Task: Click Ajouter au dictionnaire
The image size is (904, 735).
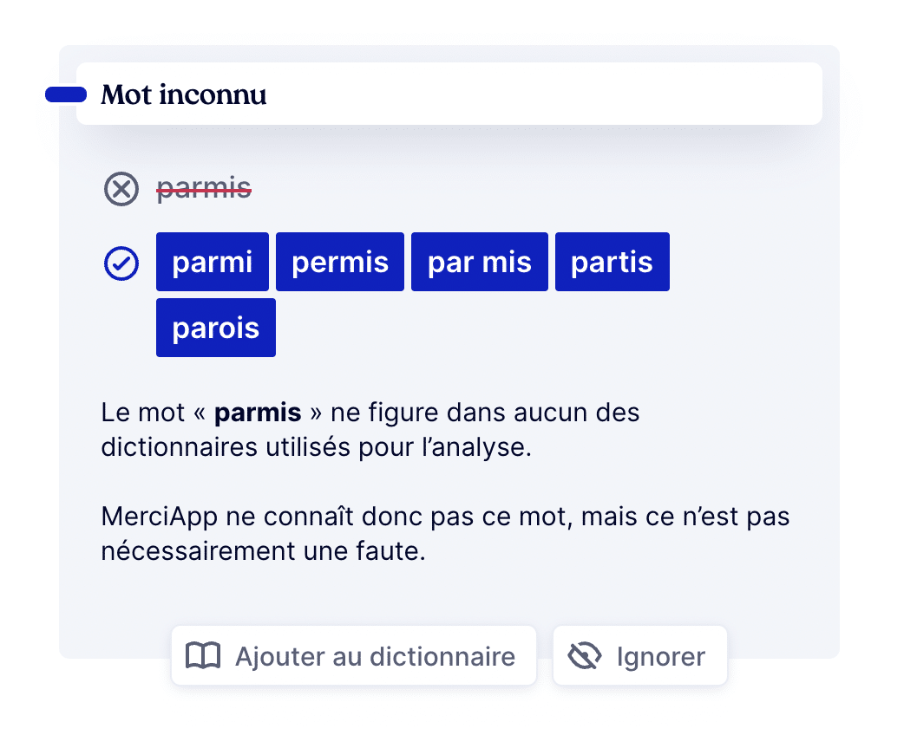Action: pyautogui.click(x=352, y=656)
